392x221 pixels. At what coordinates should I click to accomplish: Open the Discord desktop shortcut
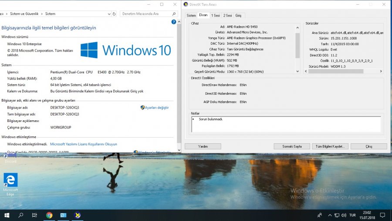(x=10, y=158)
